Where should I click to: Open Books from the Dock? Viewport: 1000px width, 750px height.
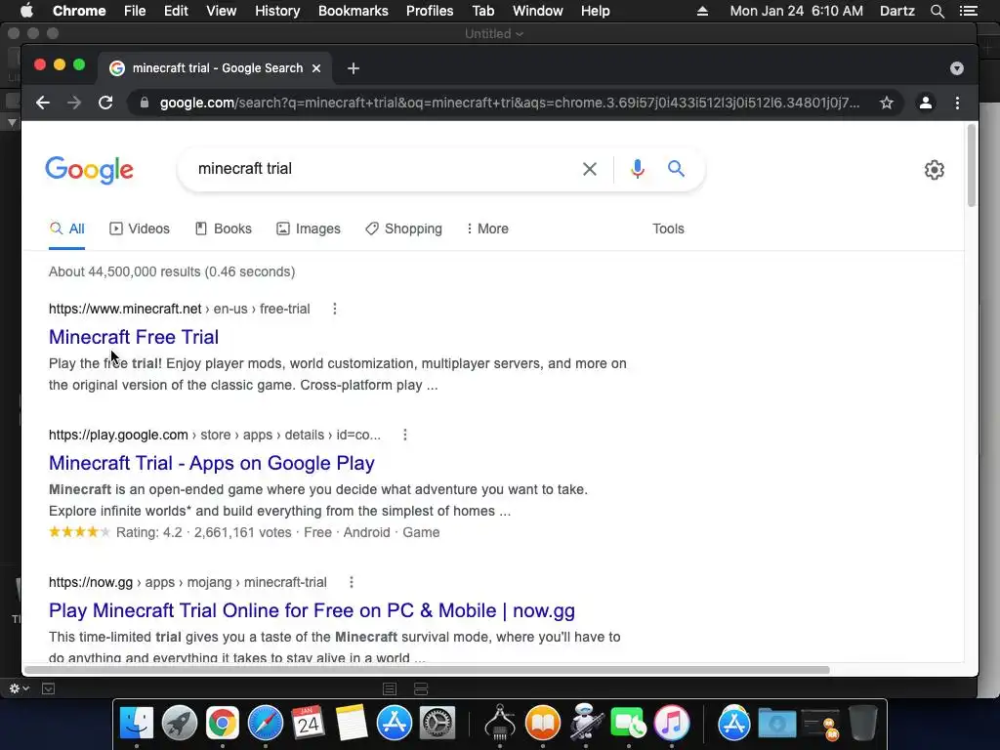543,724
